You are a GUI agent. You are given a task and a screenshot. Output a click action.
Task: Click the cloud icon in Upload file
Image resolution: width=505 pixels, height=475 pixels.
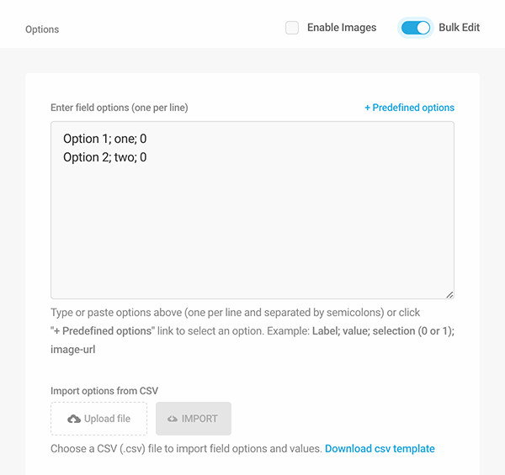point(74,419)
